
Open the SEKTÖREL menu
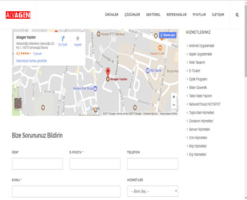[x=153, y=15]
